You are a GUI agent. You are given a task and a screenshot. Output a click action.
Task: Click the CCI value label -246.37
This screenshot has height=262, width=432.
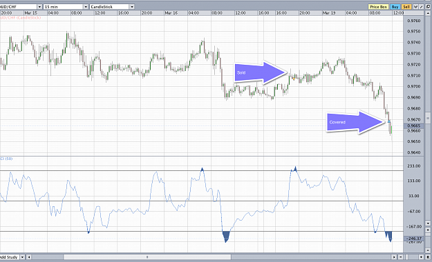(x=414, y=239)
